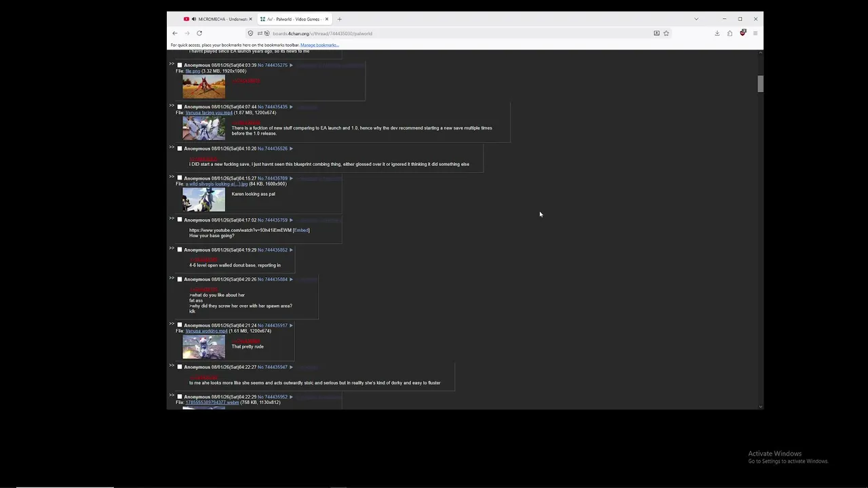
Task: Expand the Venusa facing you.mp4 thumbnail
Action: (203, 128)
